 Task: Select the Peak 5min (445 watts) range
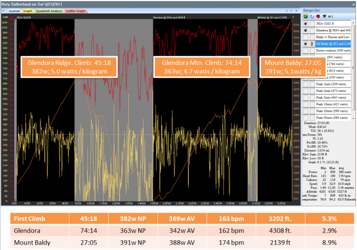pyautogui.click(x=332, y=97)
